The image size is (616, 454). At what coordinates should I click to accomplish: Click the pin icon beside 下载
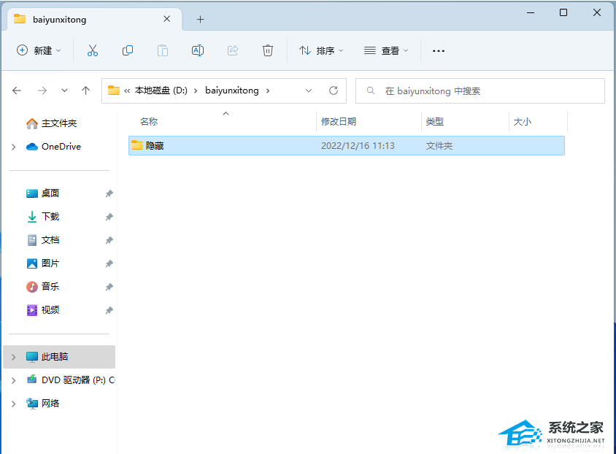[x=109, y=217]
